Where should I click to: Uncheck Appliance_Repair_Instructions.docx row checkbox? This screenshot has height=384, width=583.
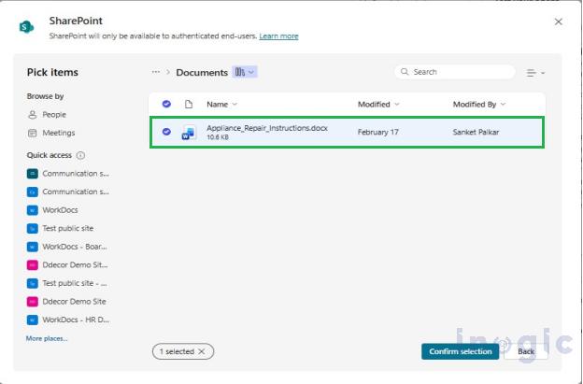coord(166,132)
